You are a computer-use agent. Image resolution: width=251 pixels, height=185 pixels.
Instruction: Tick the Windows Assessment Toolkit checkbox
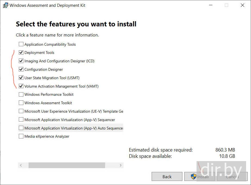[x=21, y=103]
